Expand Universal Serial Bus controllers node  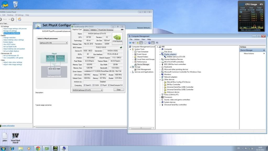(x=160, y=105)
